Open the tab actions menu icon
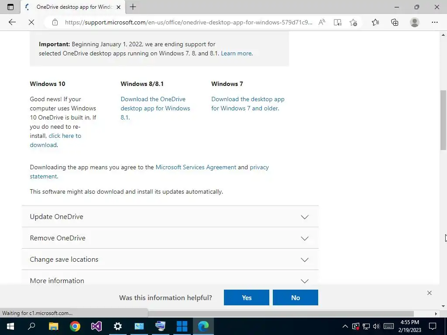 click(10, 7)
